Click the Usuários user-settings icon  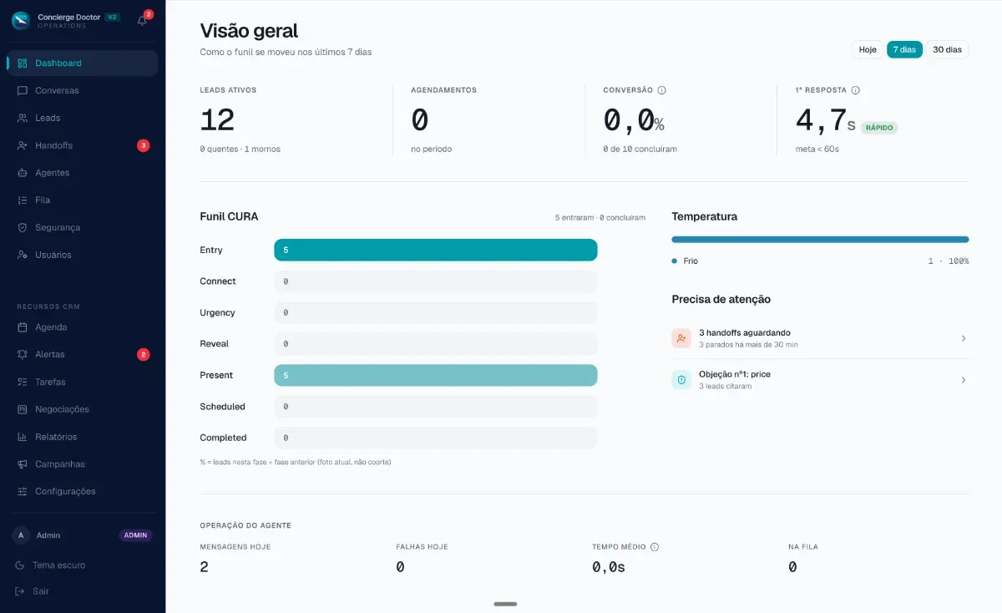pos(23,255)
